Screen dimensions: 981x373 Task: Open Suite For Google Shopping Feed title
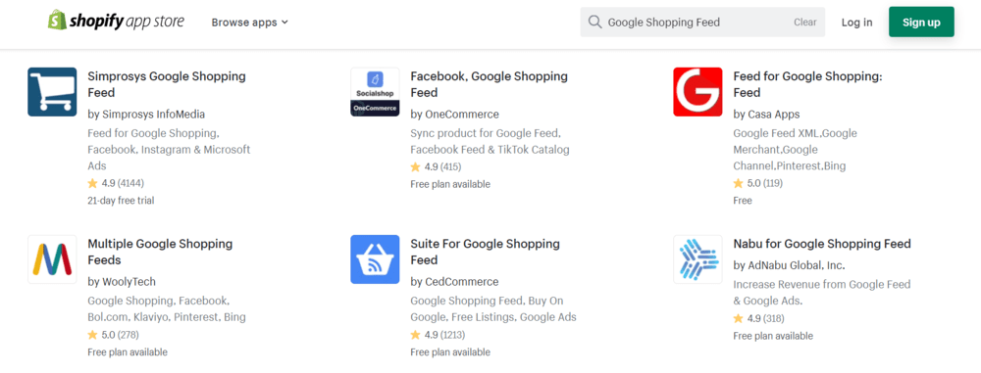pos(485,252)
